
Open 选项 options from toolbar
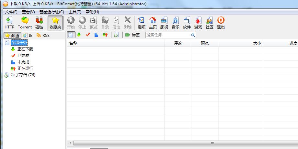click(142, 23)
